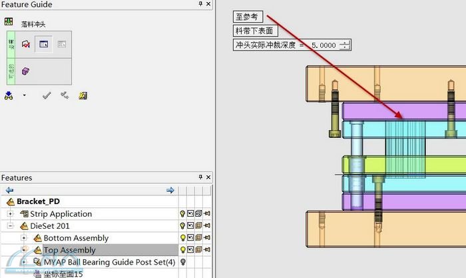The width and height of the screenshot is (466, 278).
Task: Open the dropdown arrow beside the preview icon
Action: click(x=25, y=95)
